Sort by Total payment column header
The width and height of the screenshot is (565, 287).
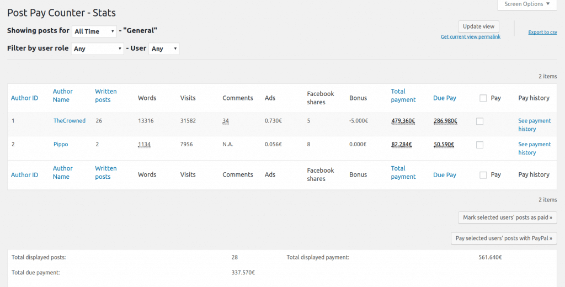coord(403,95)
